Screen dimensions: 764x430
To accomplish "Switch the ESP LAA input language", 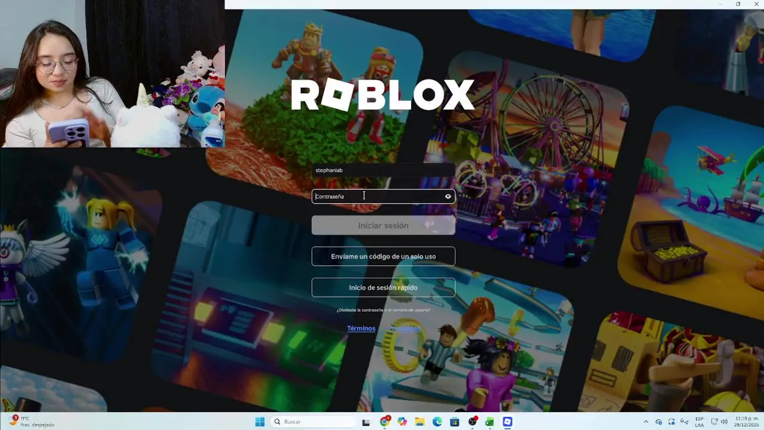I will (699, 422).
